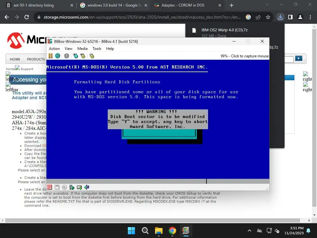The image size is (317, 238).
Task: Click the Microsemi search input field
Action: click(289, 59)
